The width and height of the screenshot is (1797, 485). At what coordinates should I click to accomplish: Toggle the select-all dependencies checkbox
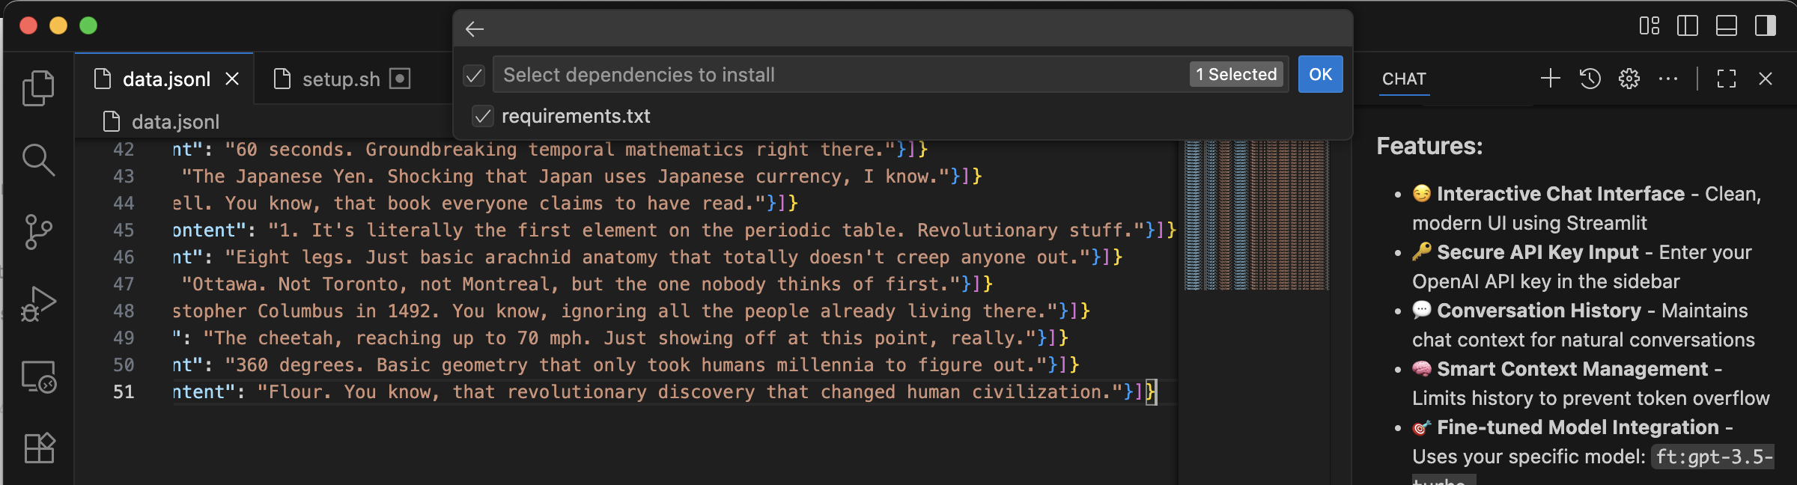tap(474, 75)
